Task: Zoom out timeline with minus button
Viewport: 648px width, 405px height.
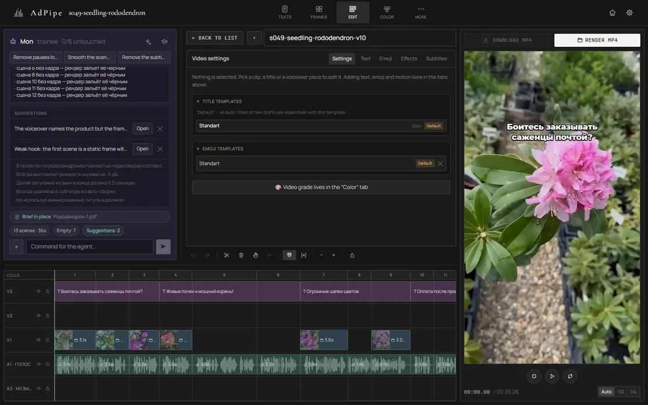Action: point(321,255)
